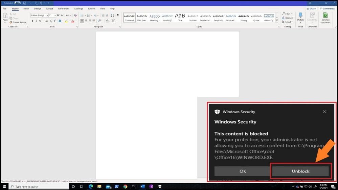338x190 pixels.
Task: Apply subscript formatting
Action: [51, 21]
